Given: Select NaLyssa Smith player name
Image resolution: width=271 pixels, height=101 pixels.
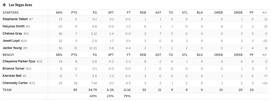Looking at the screenshot, I should [14, 26].
